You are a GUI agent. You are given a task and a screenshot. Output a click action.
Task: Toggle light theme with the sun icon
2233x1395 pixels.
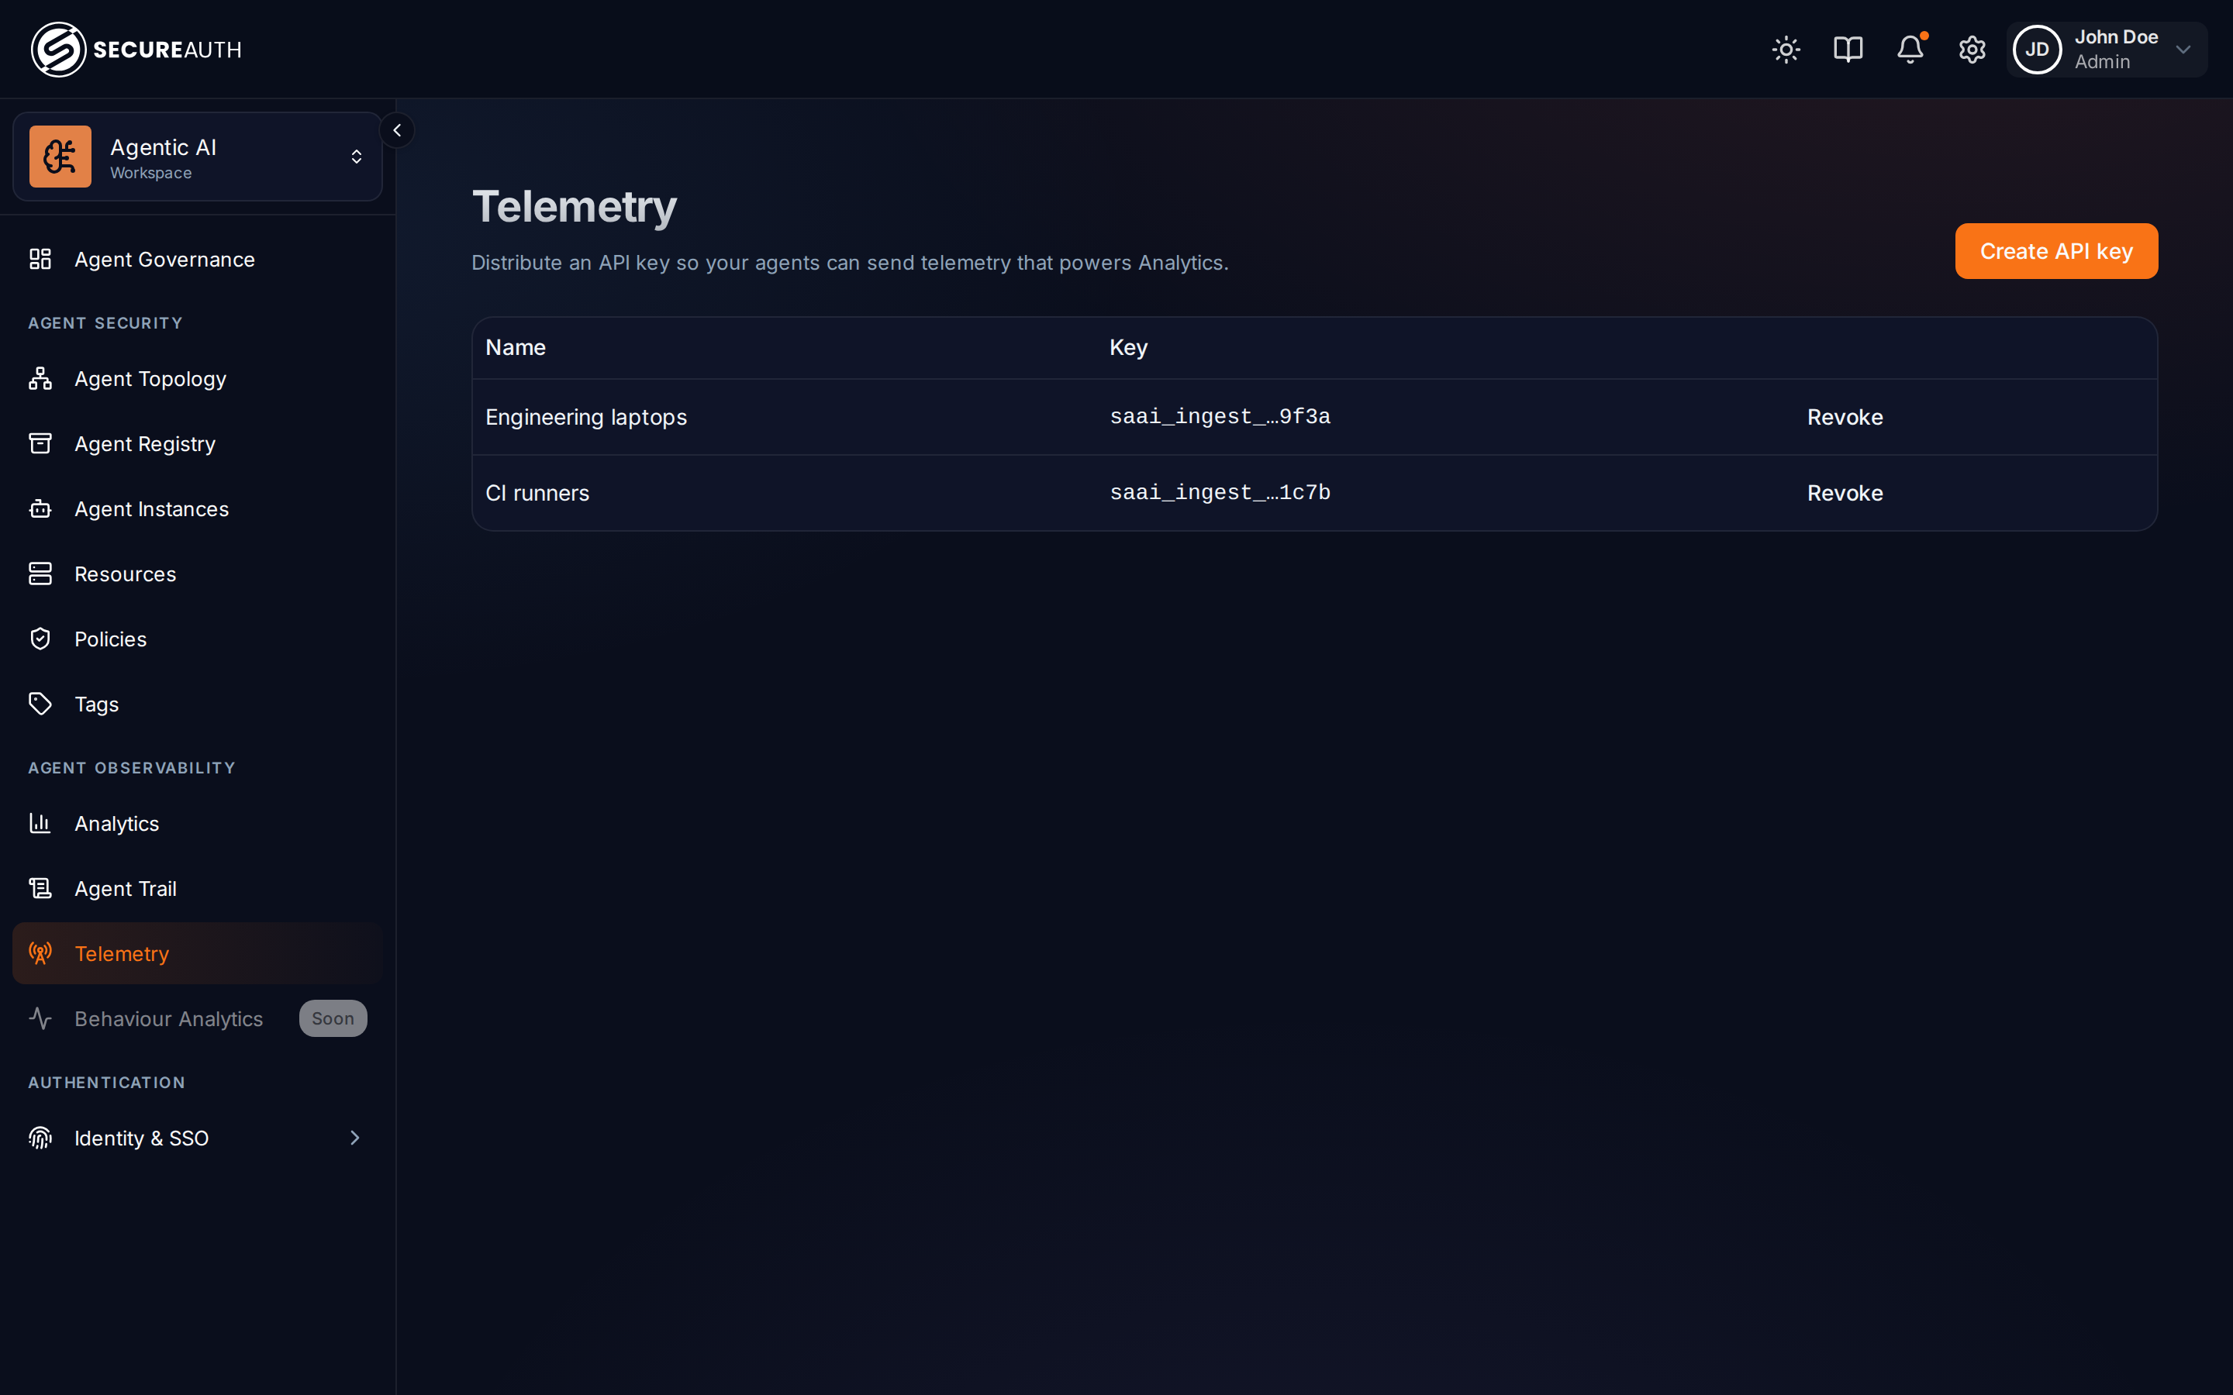1786,49
